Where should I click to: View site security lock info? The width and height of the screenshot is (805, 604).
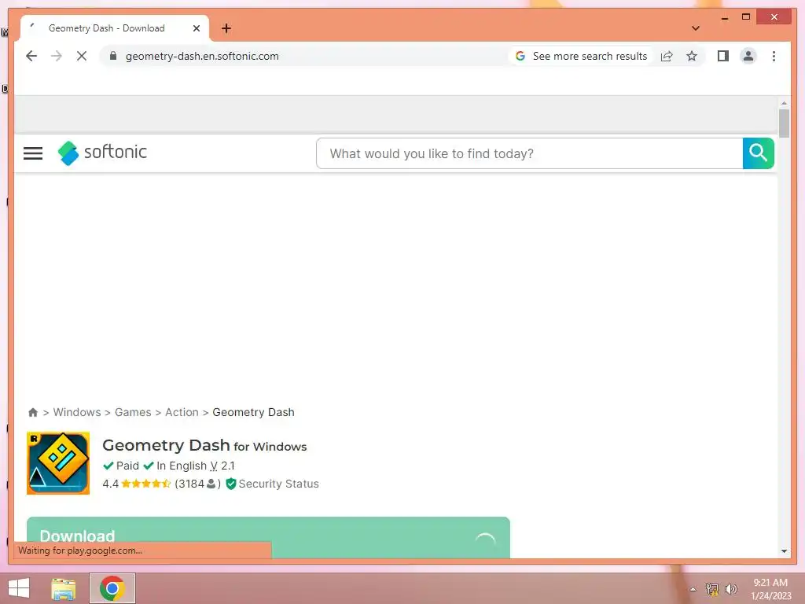tap(113, 56)
